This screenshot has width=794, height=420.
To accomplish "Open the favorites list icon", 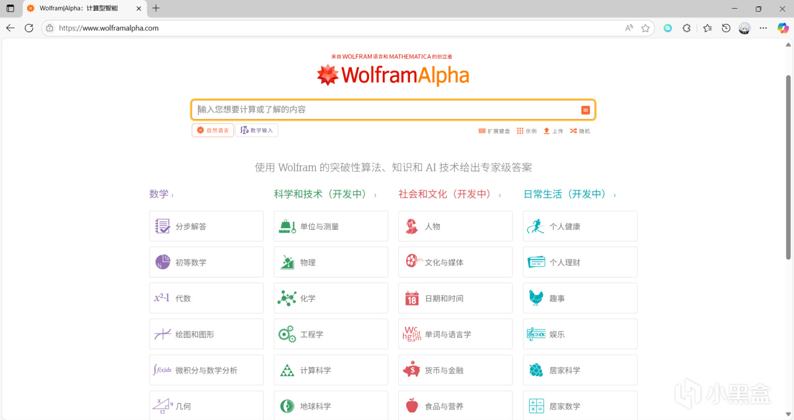I will click(708, 28).
